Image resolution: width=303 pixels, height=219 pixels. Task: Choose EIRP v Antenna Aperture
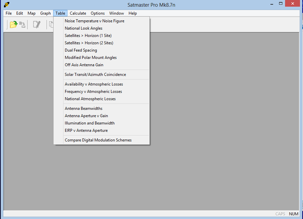(102, 131)
